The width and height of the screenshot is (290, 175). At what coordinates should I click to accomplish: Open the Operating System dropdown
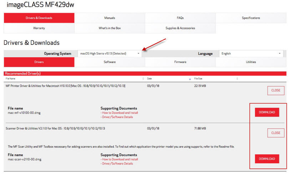tap(110, 53)
